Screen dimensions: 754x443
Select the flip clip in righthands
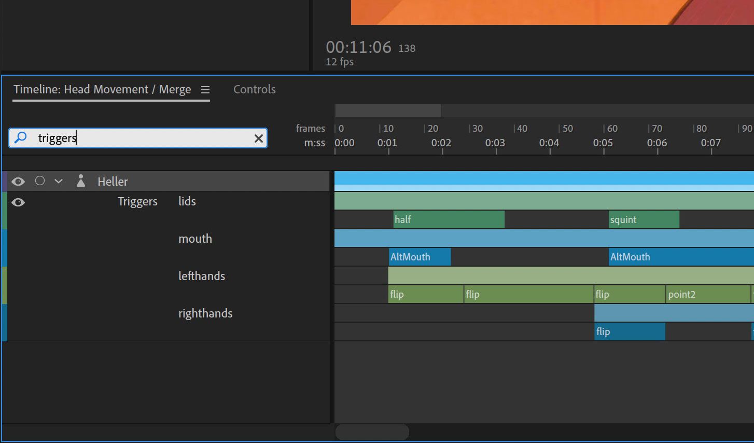(629, 331)
